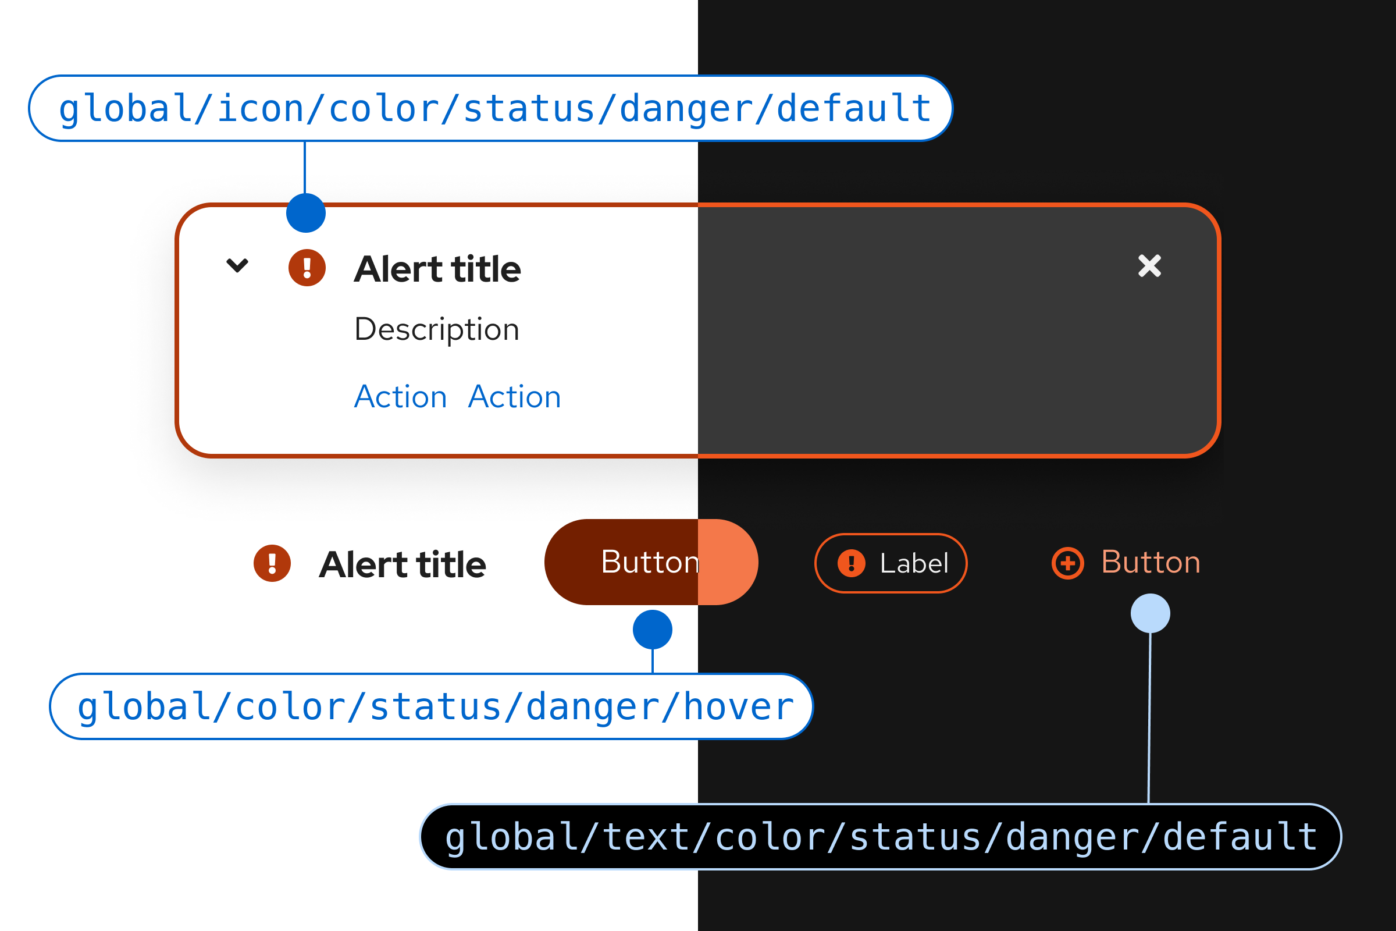Select the outlined danger Label chip text

[914, 563]
